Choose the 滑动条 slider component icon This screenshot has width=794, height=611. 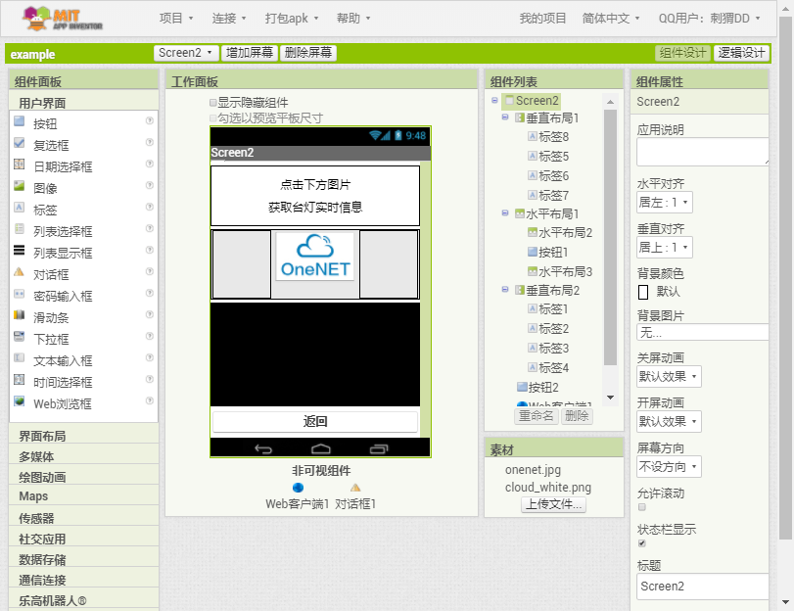(x=20, y=315)
